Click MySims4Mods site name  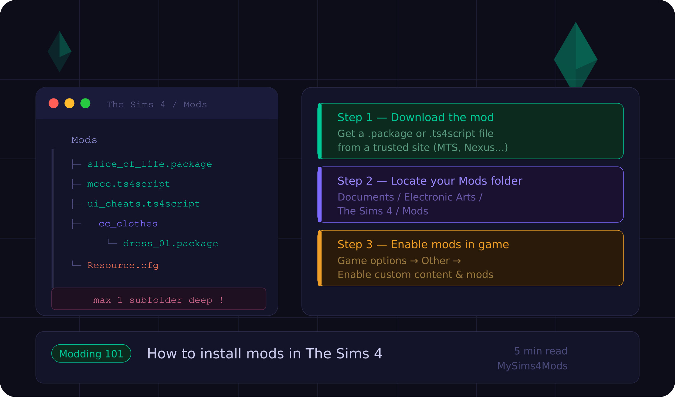[532, 366]
